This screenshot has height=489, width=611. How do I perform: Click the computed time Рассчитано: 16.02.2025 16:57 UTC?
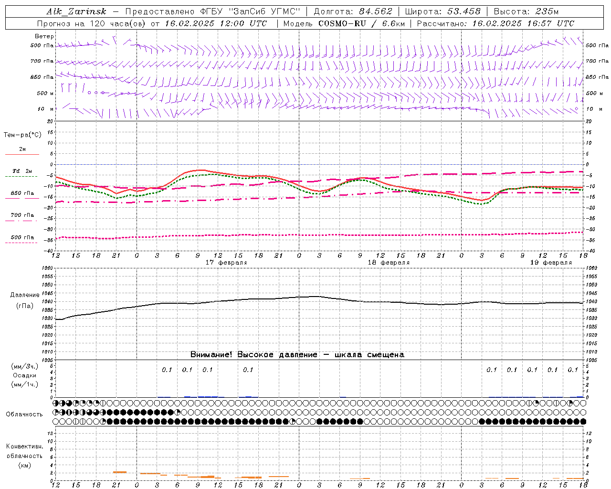496,23
